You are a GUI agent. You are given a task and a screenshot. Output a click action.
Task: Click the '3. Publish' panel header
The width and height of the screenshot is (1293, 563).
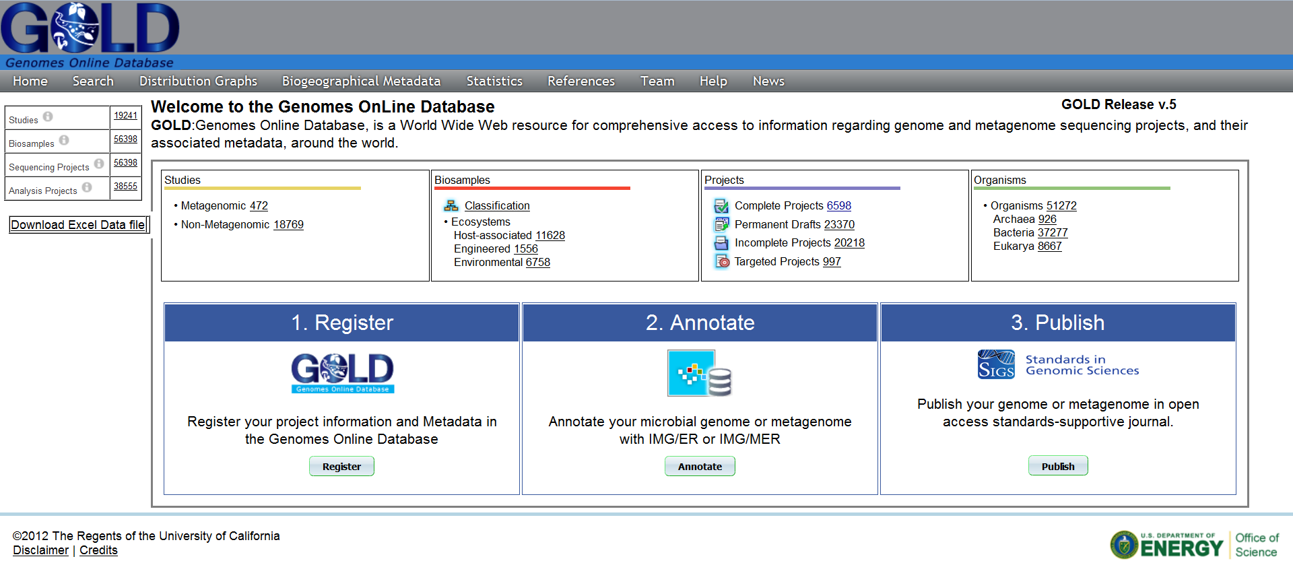click(x=1058, y=323)
